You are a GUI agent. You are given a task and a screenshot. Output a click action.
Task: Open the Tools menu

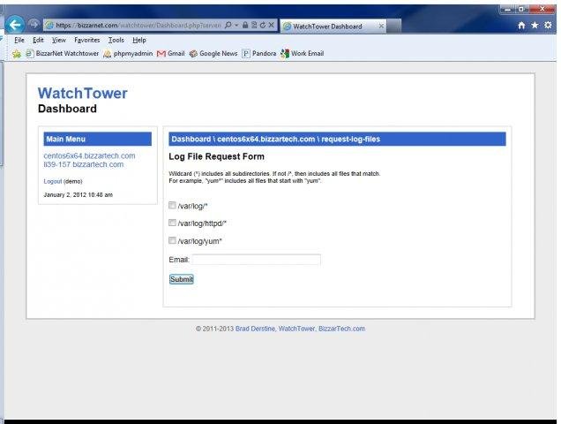(116, 40)
